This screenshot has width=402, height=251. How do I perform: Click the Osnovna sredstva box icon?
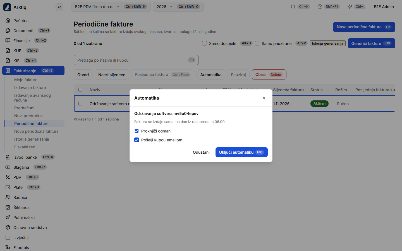click(8, 228)
